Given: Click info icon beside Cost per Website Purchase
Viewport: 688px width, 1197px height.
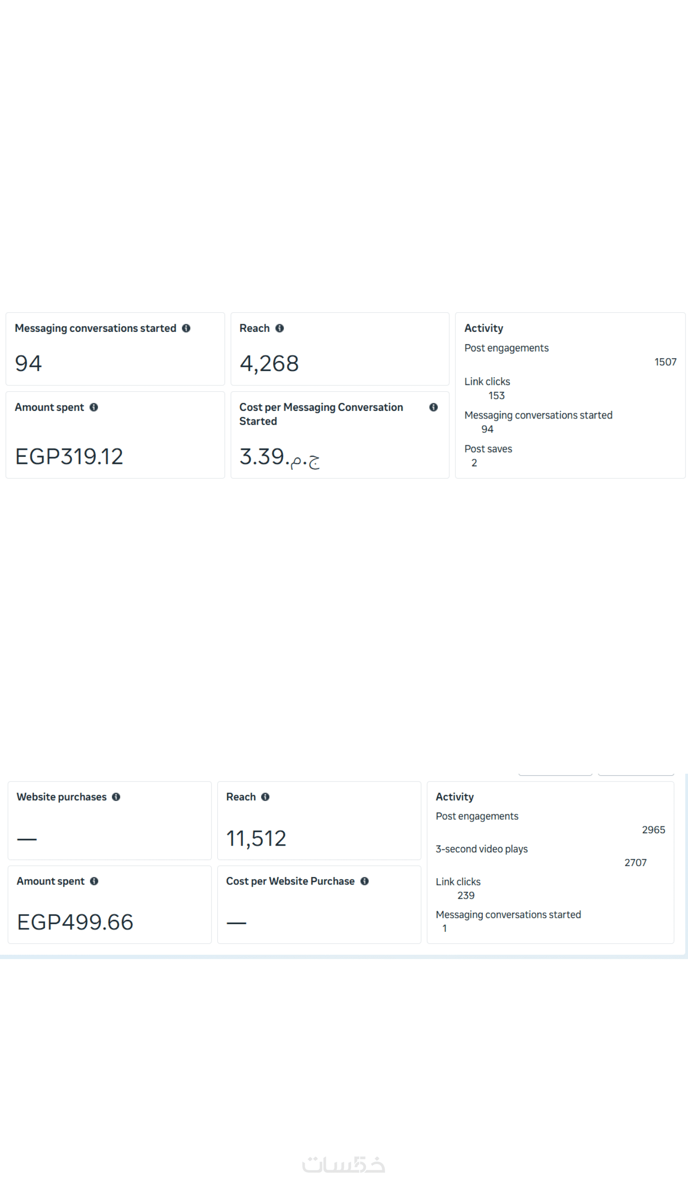Looking at the screenshot, I should click(365, 881).
